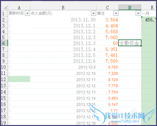This screenshot has width=157, height=126.
Task: Select column D header
Action: tap(130, 8)
